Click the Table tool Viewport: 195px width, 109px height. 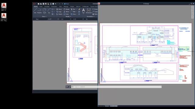click(95, 14)
